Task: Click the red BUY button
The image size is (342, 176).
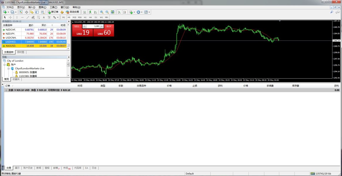Action: pyautogui.click(x=109, y=26)
